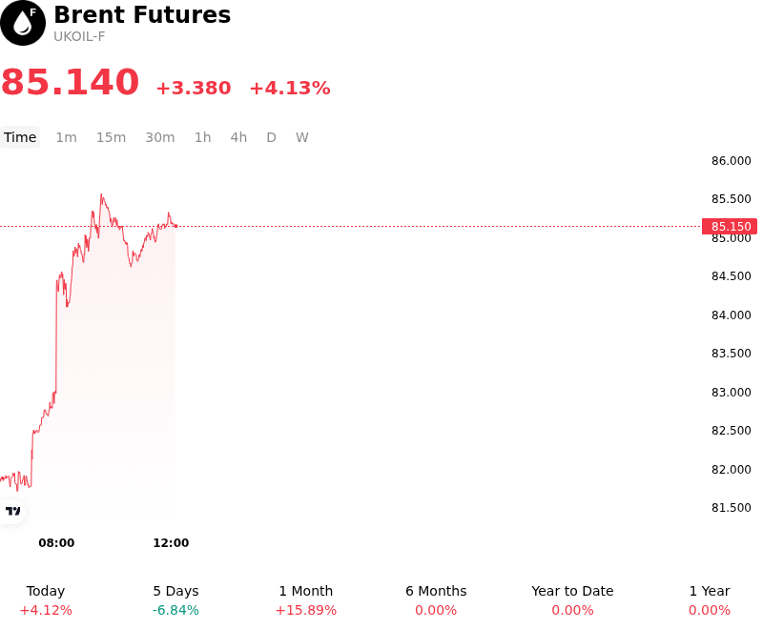The height and width of the screenshot is (629, 763).
Task: Select the D daily interval
Action: 272,137
